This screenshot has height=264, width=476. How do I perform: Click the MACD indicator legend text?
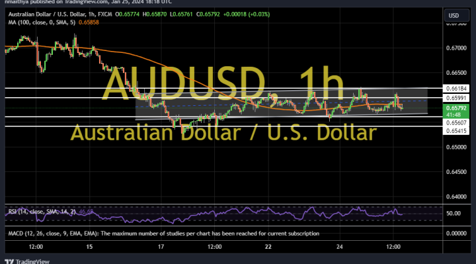pos(164,234)
